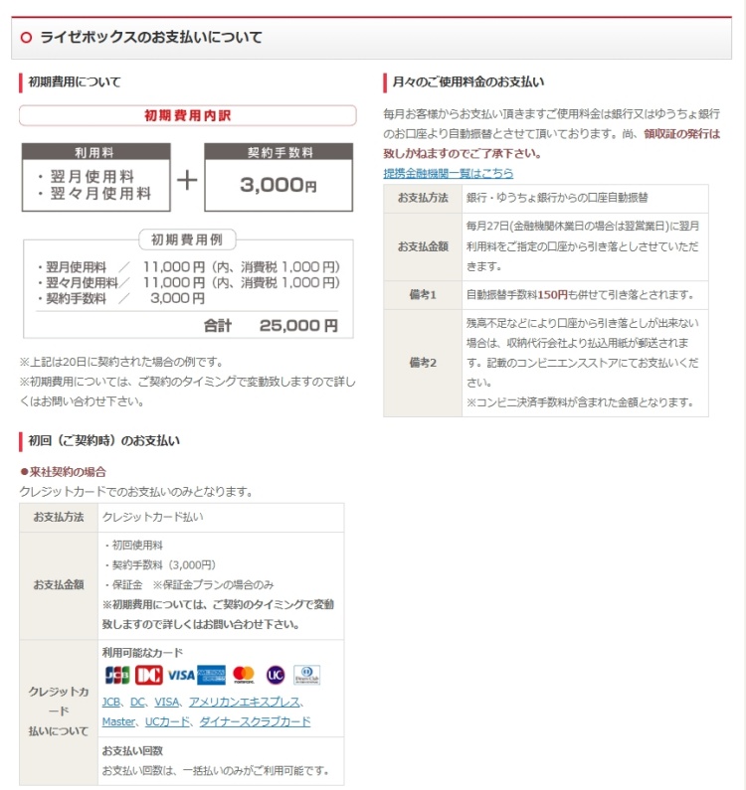This screenshot has width=746, height=790.
Task: Click the 利用可能なカード label
Action: click(143, 653)
